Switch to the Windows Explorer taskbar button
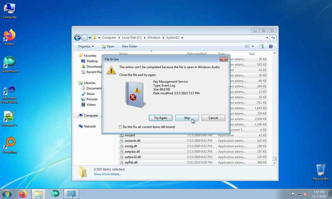This screenshot has height=199, width=332. (x=39, y=194)
